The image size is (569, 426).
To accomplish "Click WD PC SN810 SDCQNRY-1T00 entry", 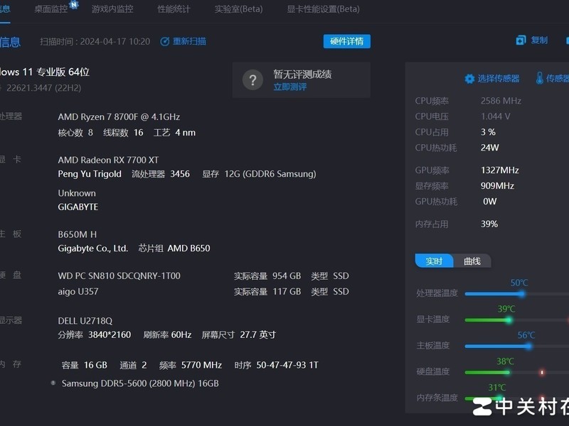I will pyautogui.click(x=119, y=276).
